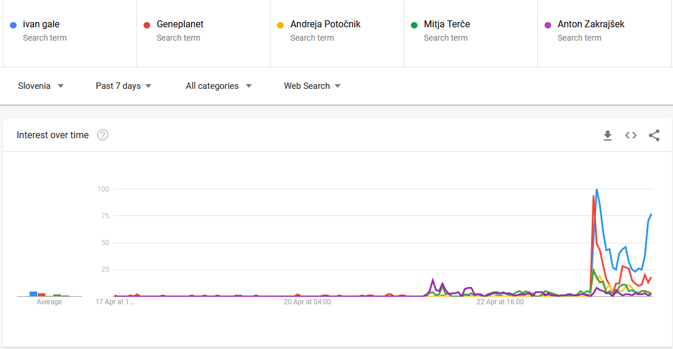Open the help icon beside Interest over time

103,135
